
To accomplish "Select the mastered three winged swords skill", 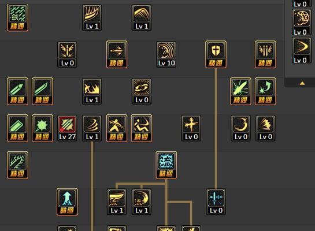I will tap(265, 54).
